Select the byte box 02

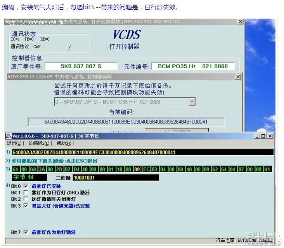68,169
